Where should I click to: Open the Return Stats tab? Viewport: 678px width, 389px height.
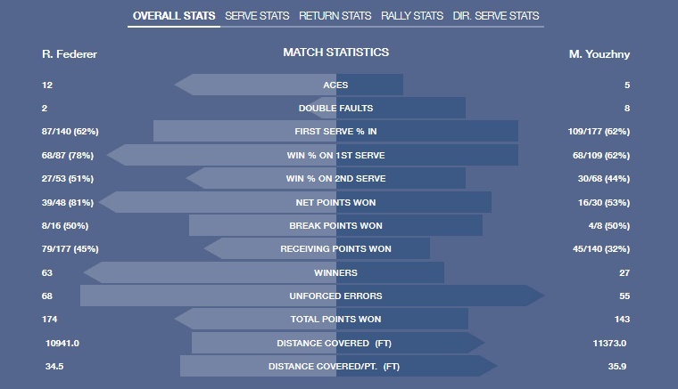pyautogui.click(x=335, y=16)
